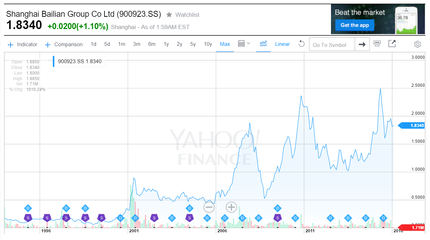
Task: Click the Vol 1.71M readout
Action: [x=27, y=84]
